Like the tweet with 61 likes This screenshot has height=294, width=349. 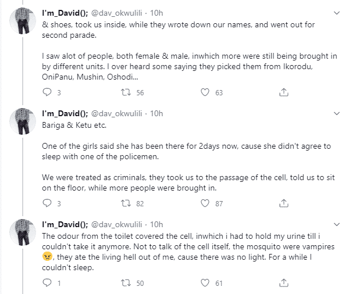204,283
